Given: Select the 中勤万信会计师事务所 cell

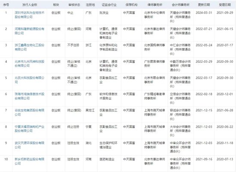Looking at the screenshot, I should coord(180,66).
